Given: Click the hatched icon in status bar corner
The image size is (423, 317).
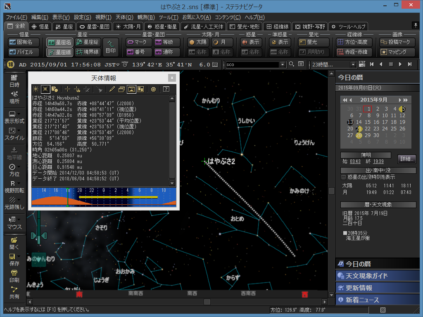Looking at the screenshot, I should [x=383, y=310].
